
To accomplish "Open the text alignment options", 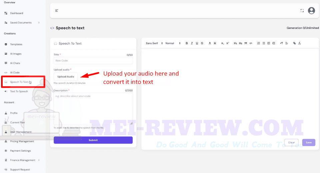I will tap(287, 43).
